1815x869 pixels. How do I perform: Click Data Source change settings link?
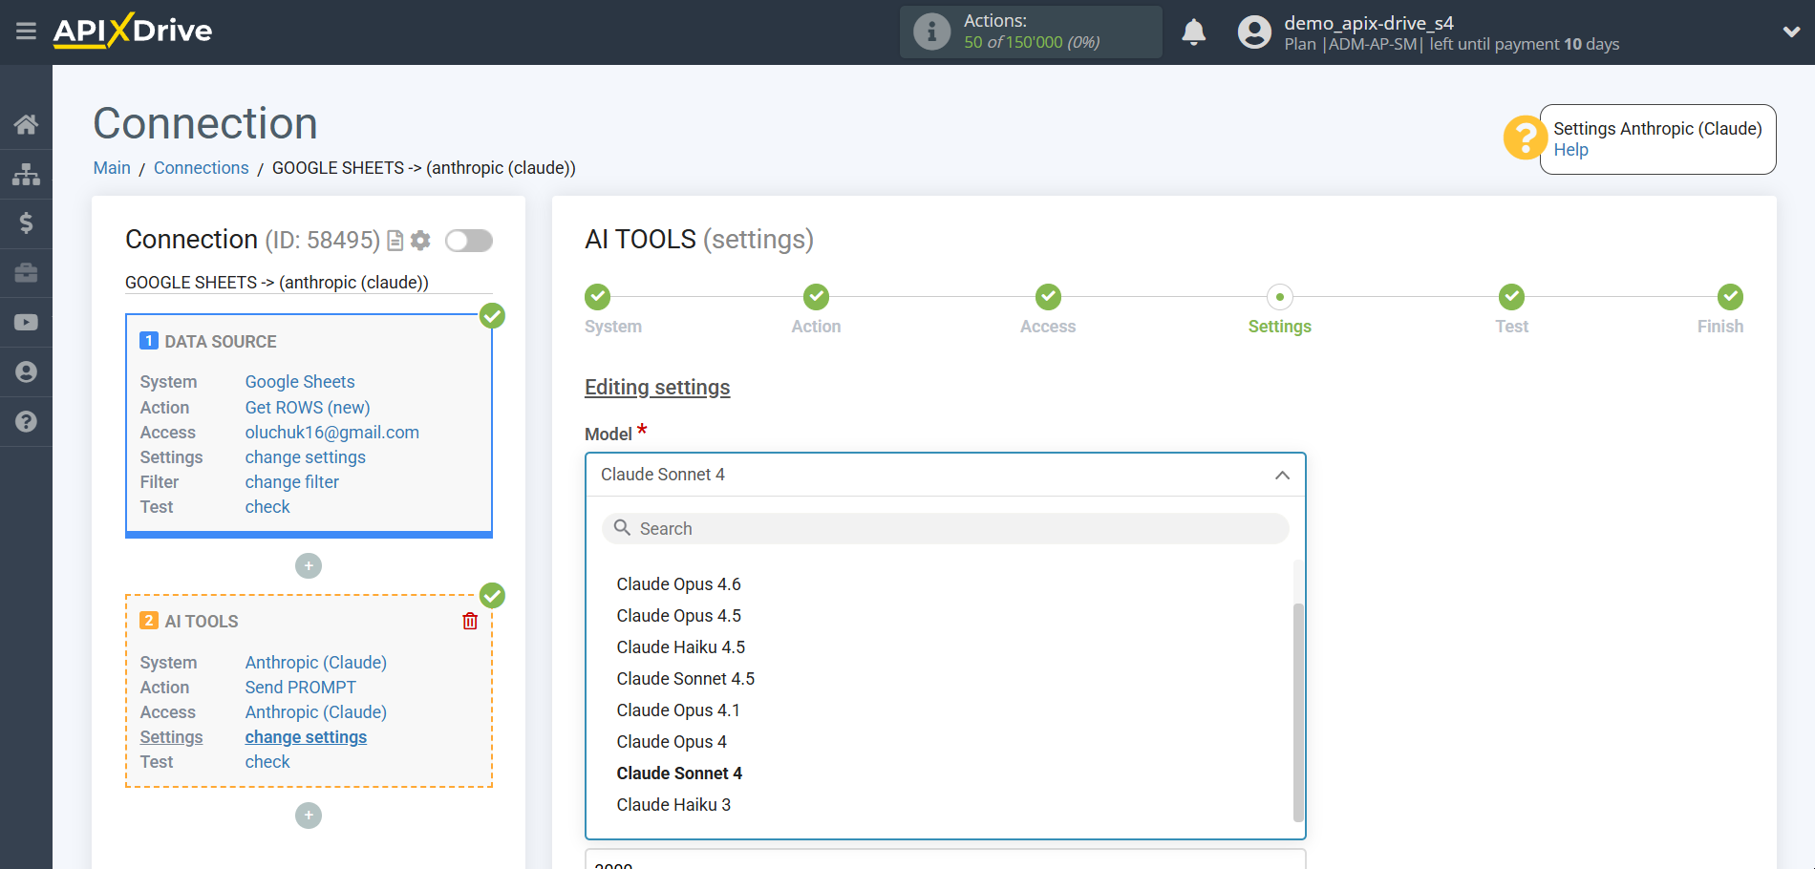coord(305,457)
